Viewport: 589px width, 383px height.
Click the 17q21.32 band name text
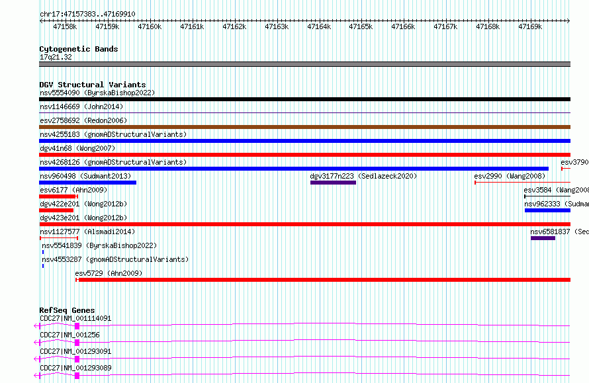tap(56, 57)
